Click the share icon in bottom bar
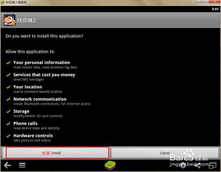 click(x=198, y=166)
